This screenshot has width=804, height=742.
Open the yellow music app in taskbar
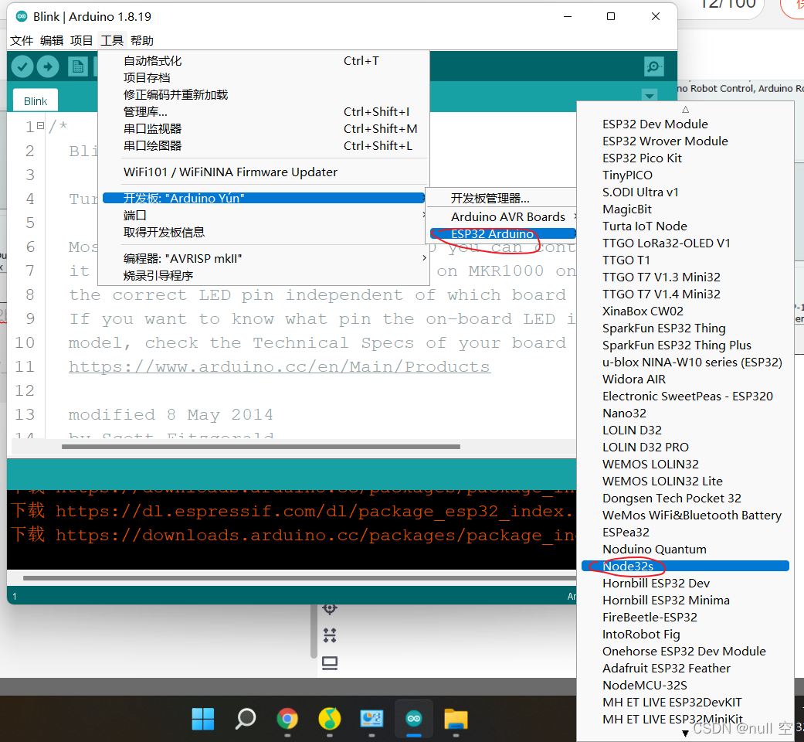[x=330, y=718]
